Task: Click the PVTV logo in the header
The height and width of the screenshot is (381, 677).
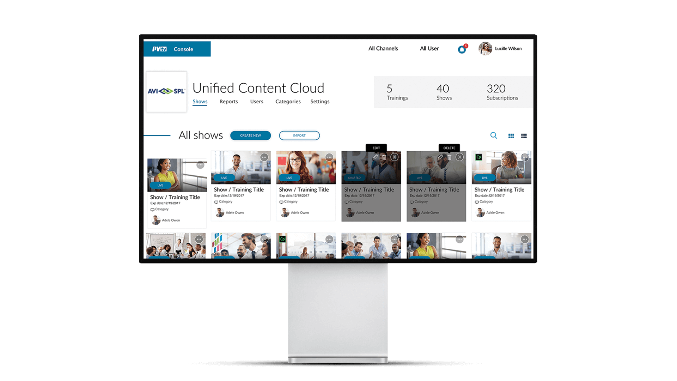Action: (159, 49)
